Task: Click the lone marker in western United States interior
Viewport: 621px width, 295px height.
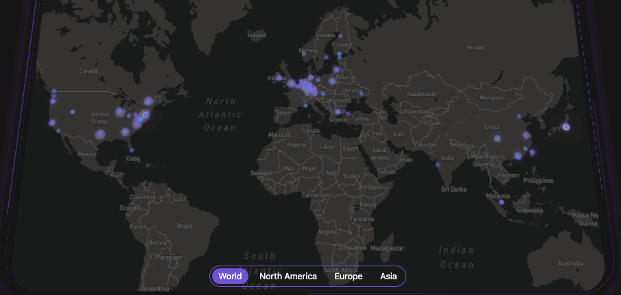Action: pos(73,112)
